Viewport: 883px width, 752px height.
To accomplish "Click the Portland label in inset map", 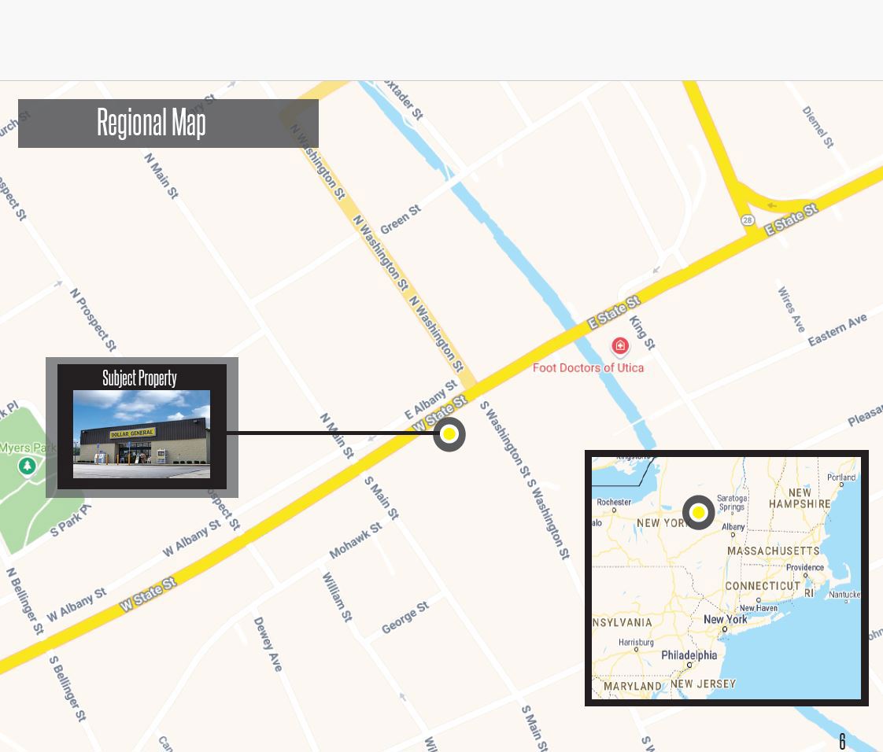I will pos(841,477).
